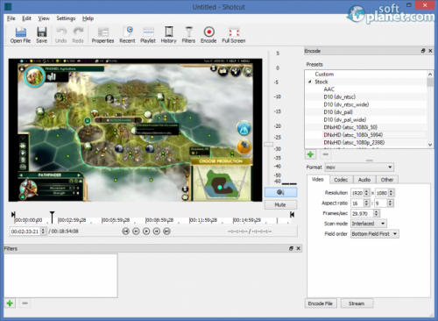Click the Frames/sec value field
The width and height of the screenshot is (438, 321).
click(x=362, y=213)
